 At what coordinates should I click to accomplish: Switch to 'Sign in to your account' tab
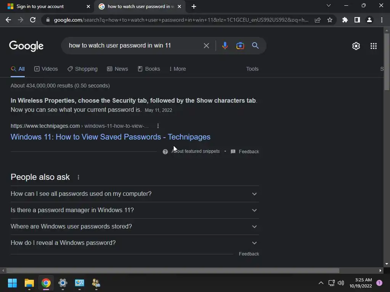(x=46, y=7)
